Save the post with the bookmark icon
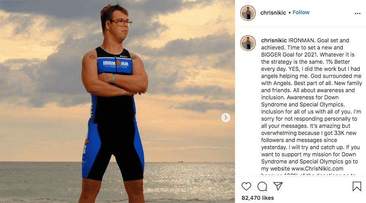Viewport: 366px width, 203px height. point(357,186)
